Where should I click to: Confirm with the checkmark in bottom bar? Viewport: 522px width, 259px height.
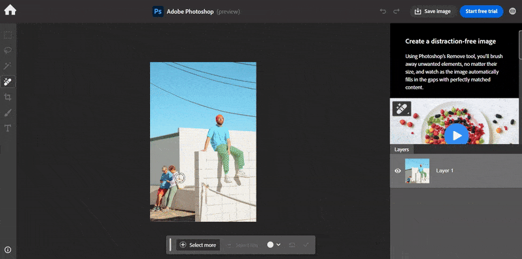(306, 245)
